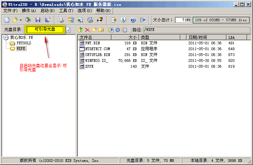Click the New folder icon
253x165 pixels.
pos(94,30)
